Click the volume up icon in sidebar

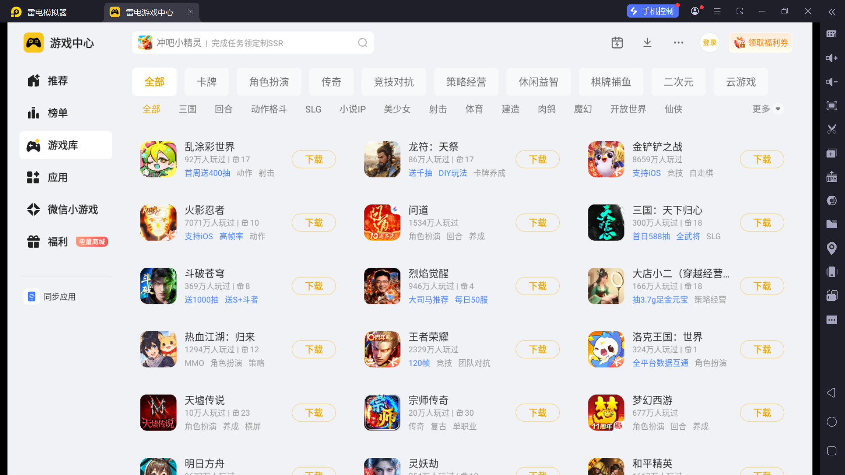coord(831,58)
